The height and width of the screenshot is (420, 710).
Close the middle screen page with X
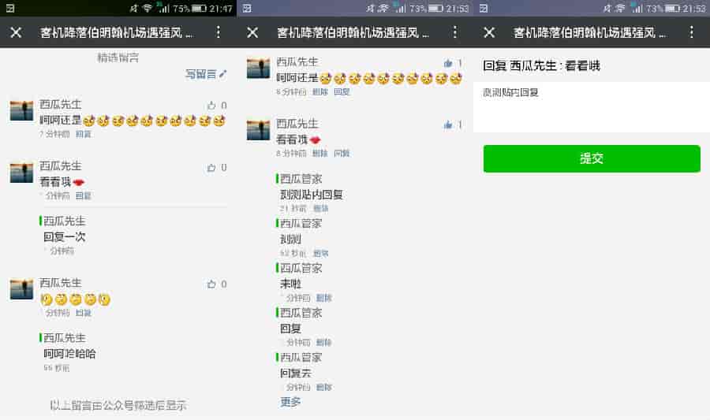(x=252, y=32)
